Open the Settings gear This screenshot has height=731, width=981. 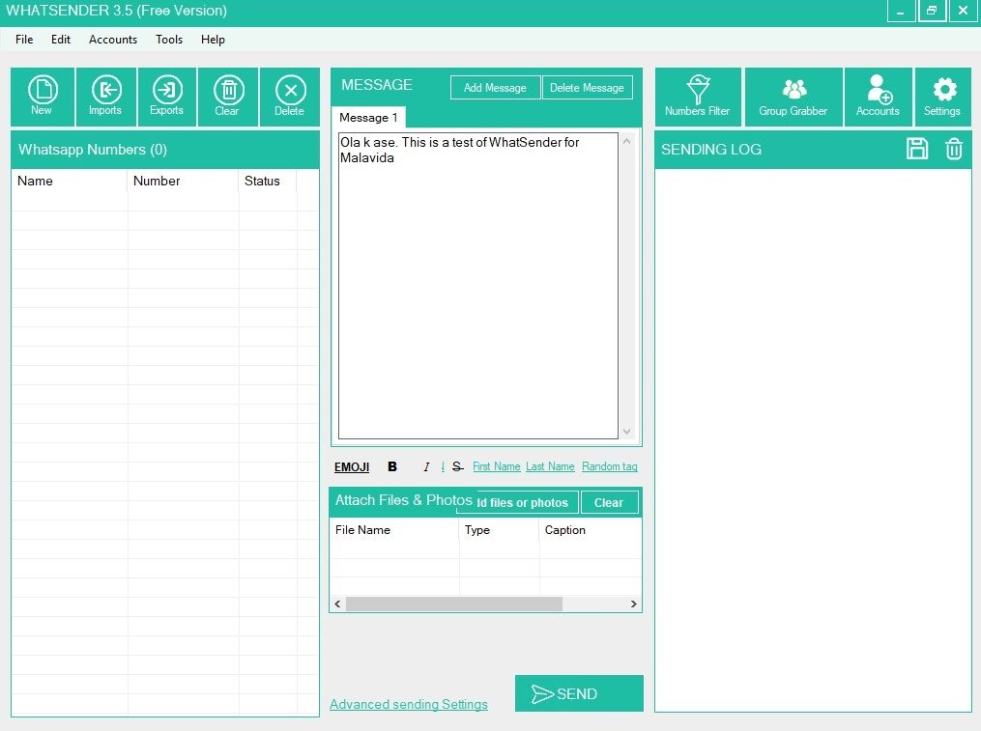pyautogui.click(x=943, y=97)
